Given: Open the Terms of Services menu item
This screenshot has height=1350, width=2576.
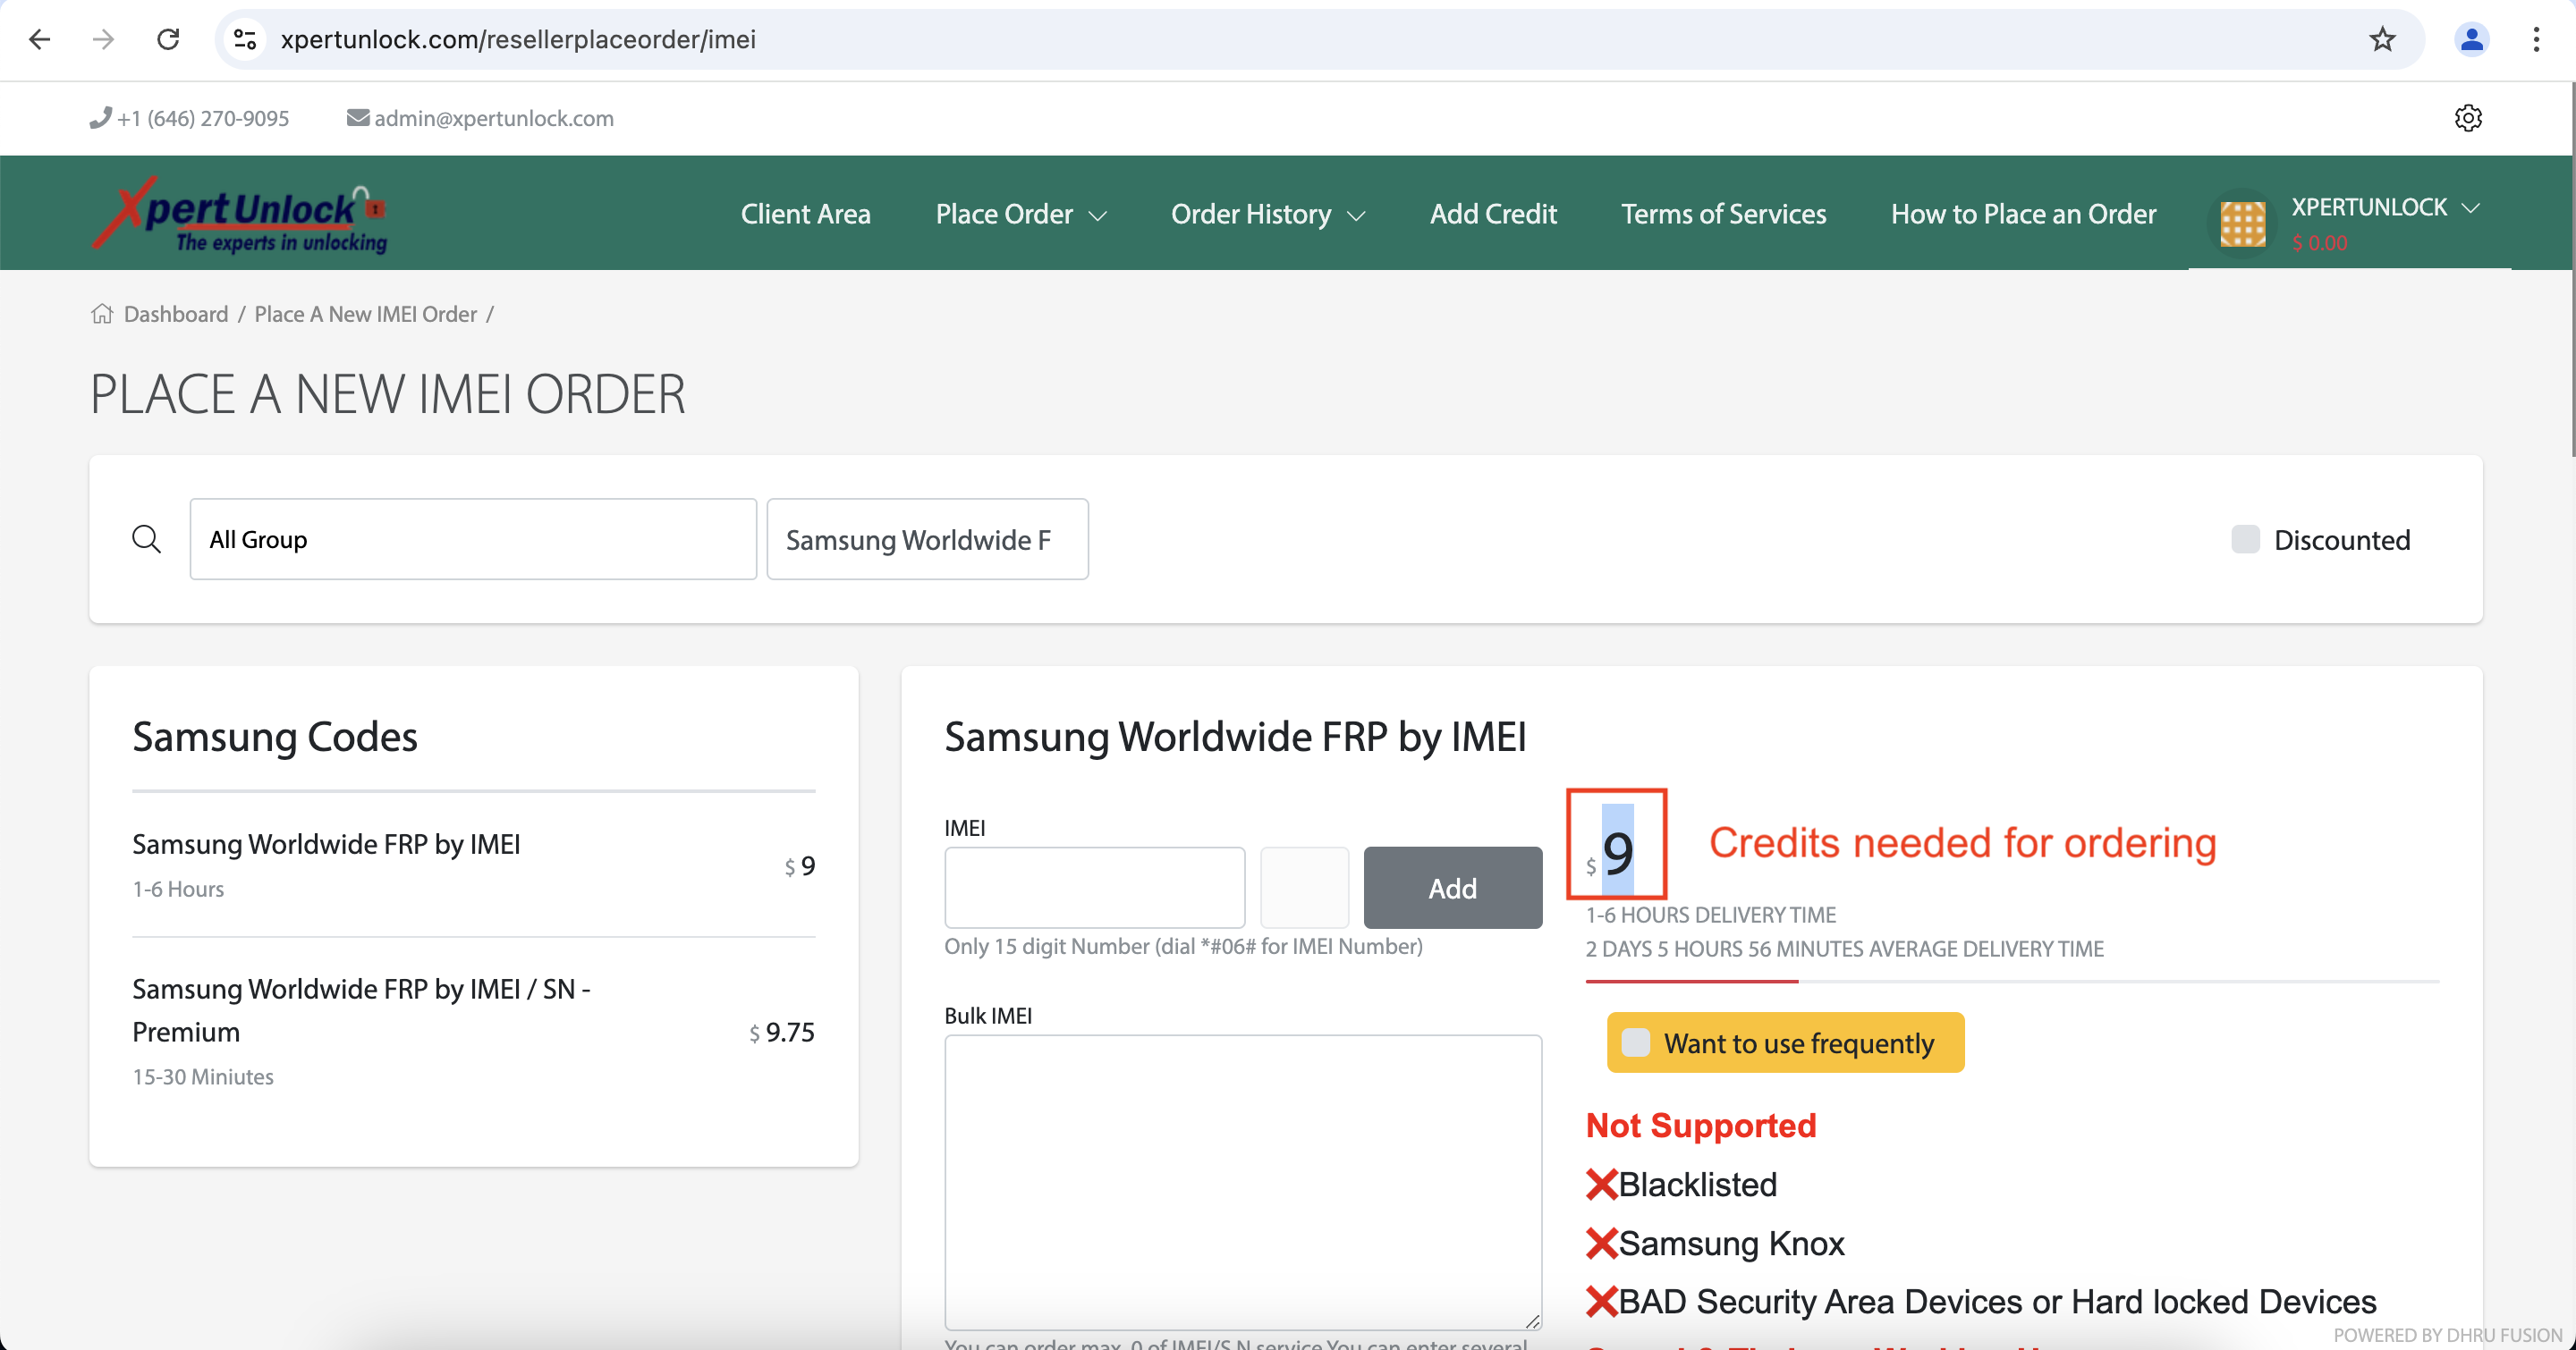Looking at the screenshot, I should point(1723,211).
